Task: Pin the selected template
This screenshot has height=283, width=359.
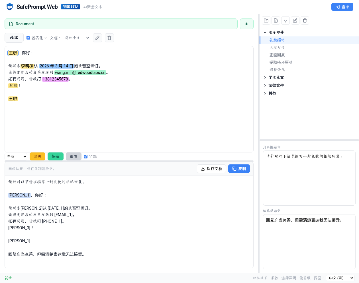Action: (285, 20)
